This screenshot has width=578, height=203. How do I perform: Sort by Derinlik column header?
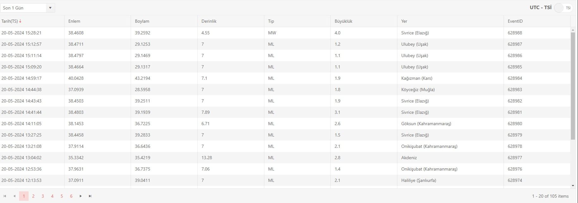[209, 21]
